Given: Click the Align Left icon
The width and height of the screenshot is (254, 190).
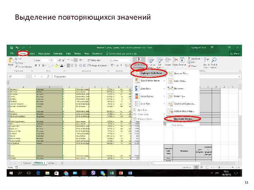Looking at the screenshot, I should (68, 65).
